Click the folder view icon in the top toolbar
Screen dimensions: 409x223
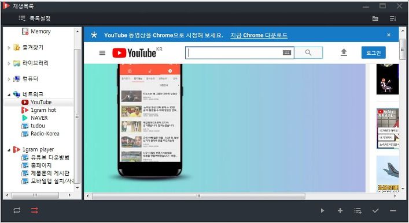pyautogui.click(x=375, y=18)
